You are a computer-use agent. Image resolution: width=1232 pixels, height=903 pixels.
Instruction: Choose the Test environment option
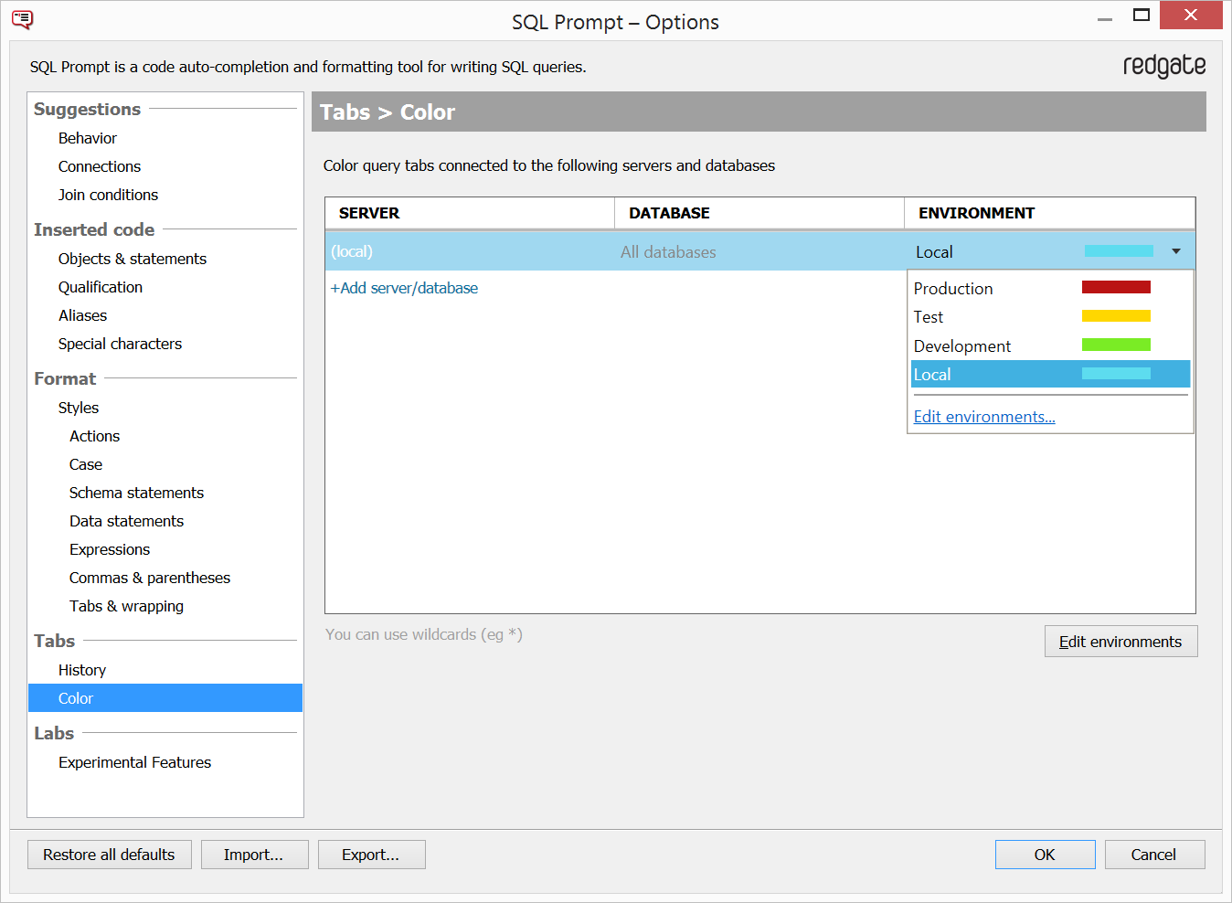[928, 317]
